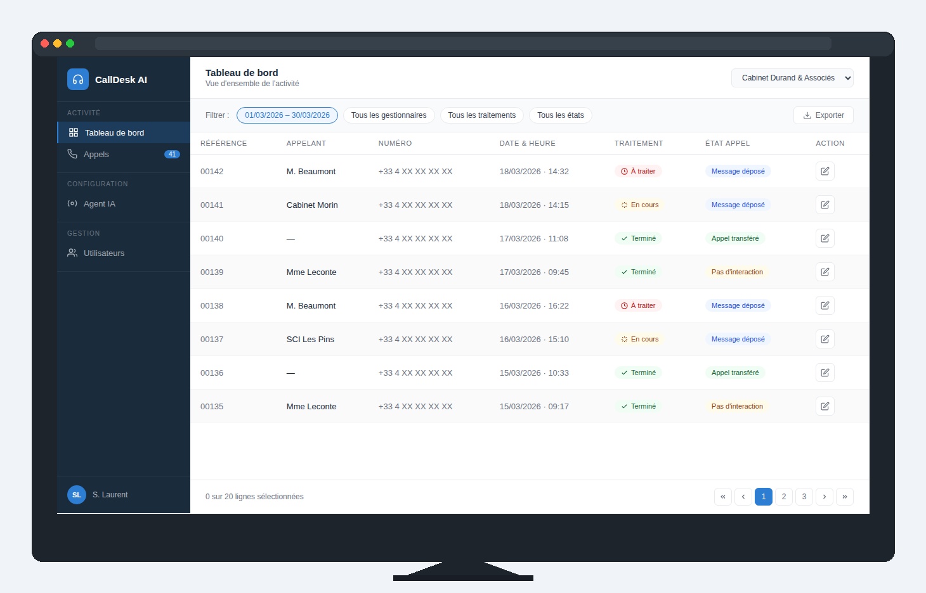Open Tous les traitements filter
The height and width of the screenshot is (593, 926).
(482, 115)
